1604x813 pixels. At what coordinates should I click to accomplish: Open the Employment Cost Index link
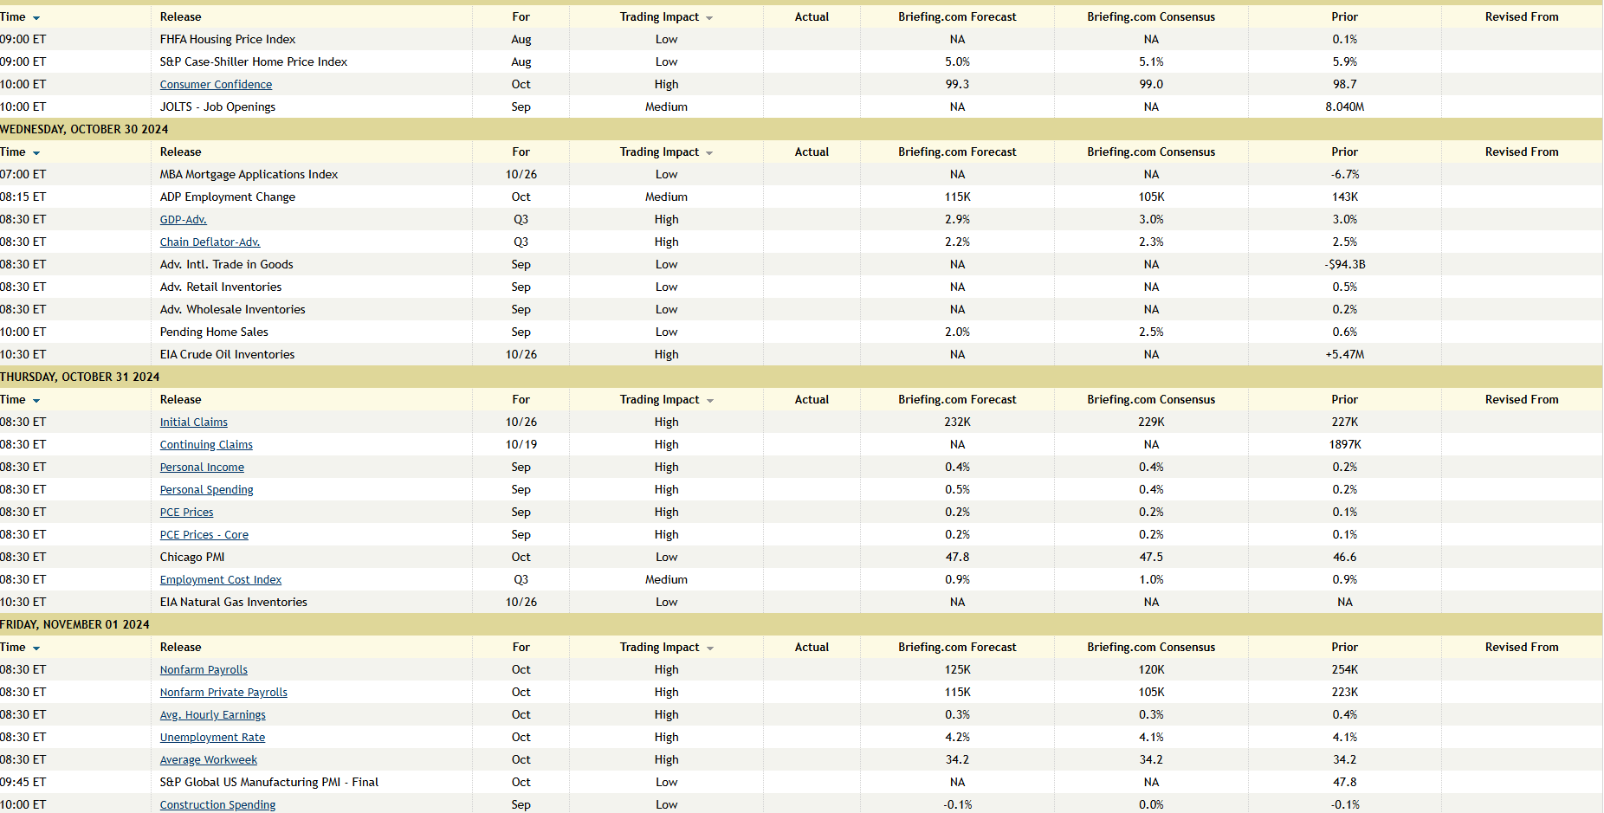point(220,579)
